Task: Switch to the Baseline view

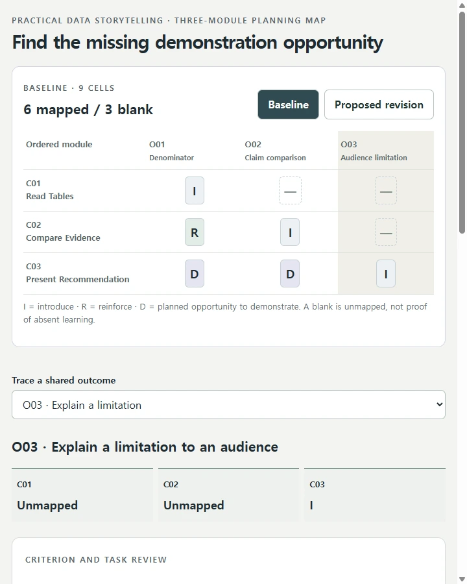Action: coord(288,104)
